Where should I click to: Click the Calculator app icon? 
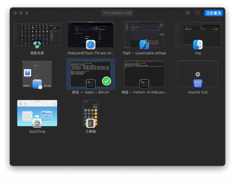pyautogui.click(x=90, y=123)
